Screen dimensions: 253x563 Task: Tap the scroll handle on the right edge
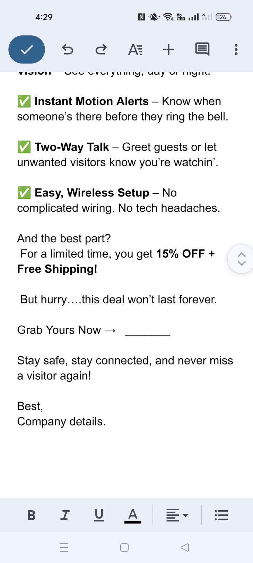242,259
